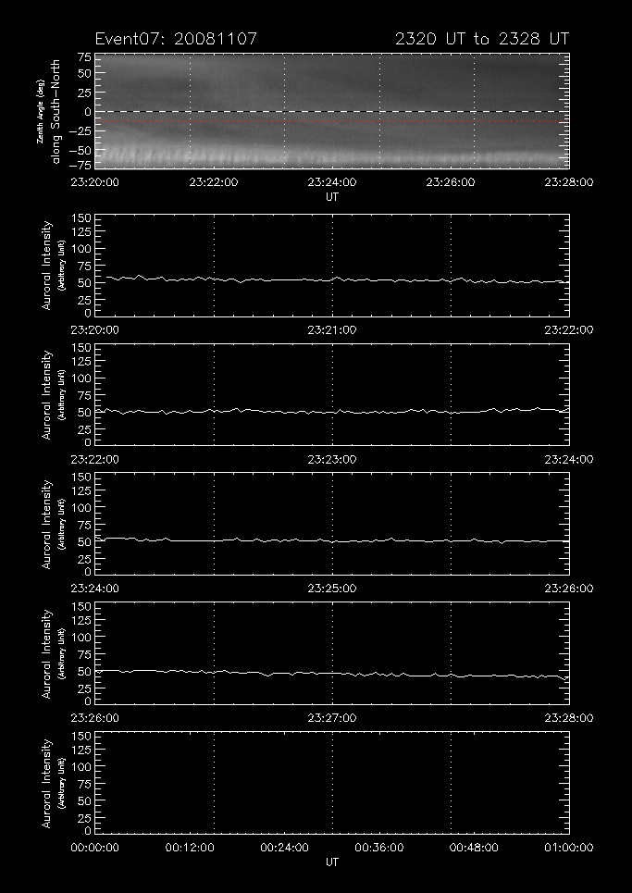Click the "00:36:00" tick label
632x893 pixels.
click(379, 848)
